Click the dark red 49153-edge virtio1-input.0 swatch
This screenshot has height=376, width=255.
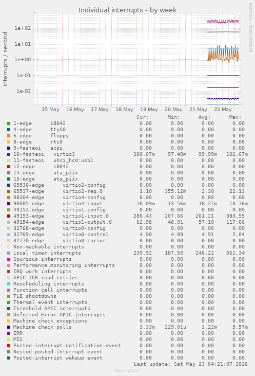click(x=9, y=216)
